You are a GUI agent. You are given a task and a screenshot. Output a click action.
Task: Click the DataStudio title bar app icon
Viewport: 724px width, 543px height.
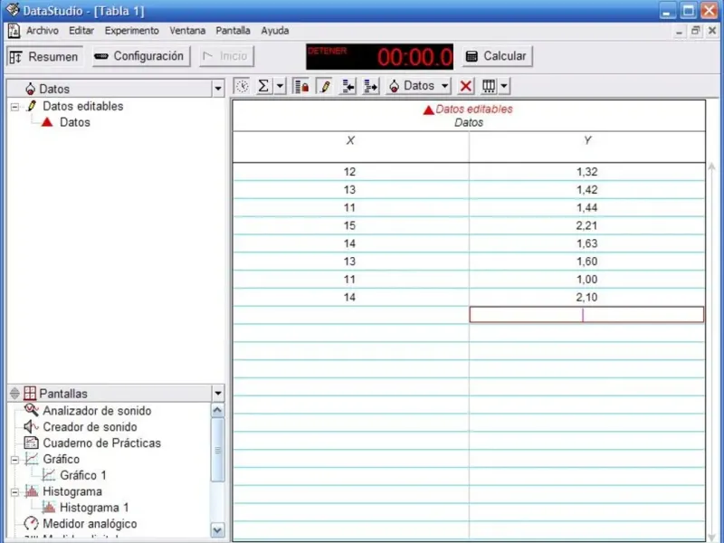coord(13,10)
